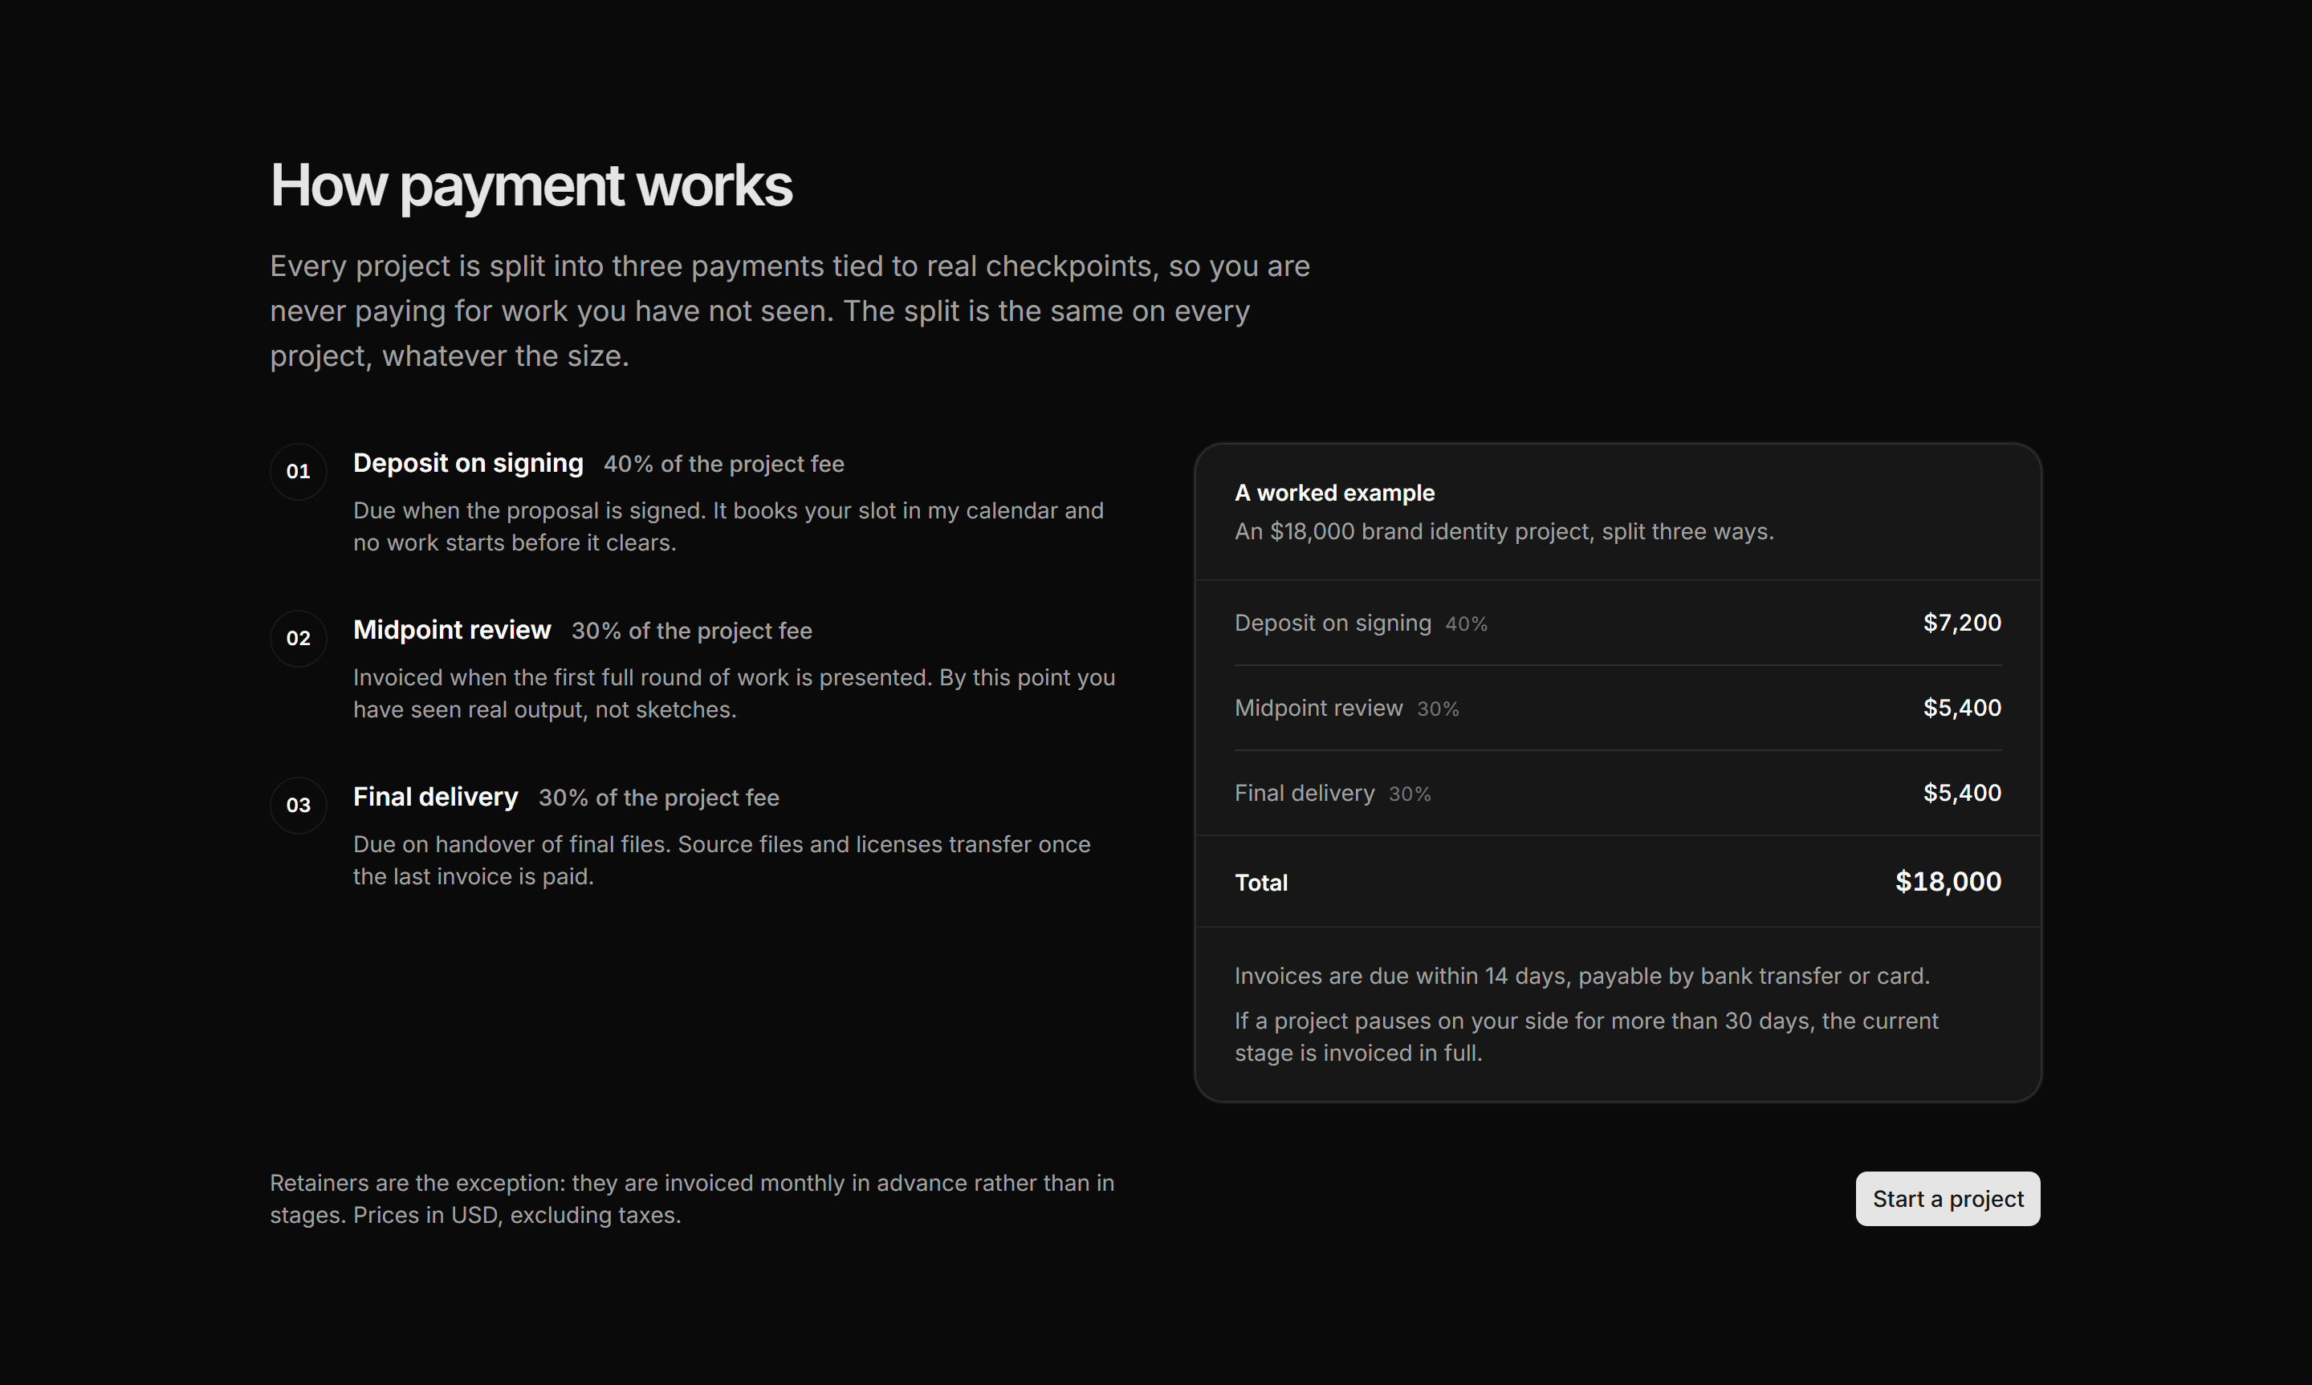Click the Midpoint review step title

tap(452, 630)
